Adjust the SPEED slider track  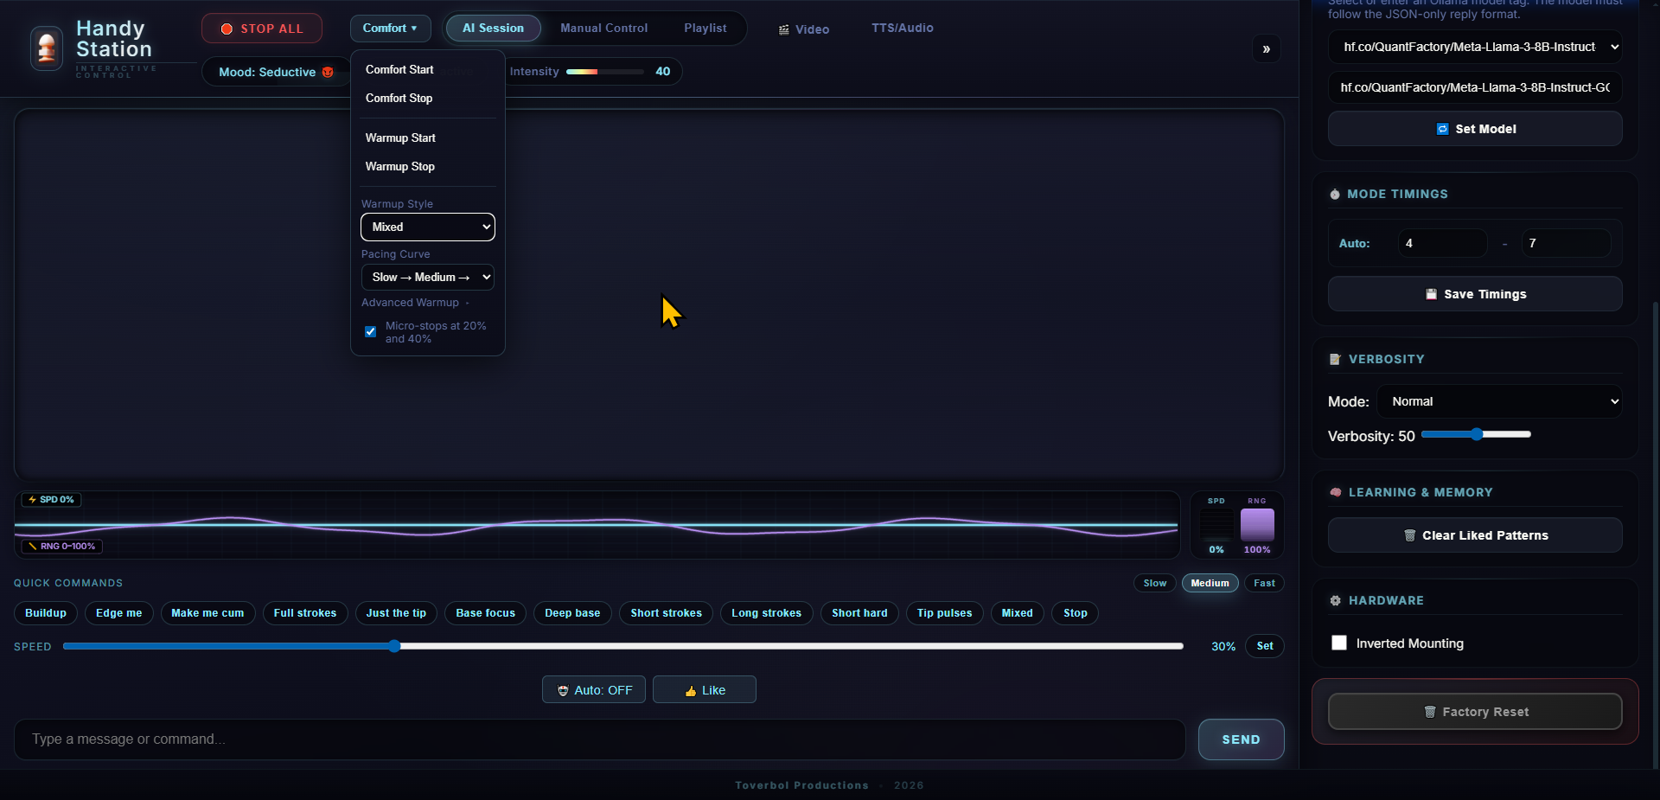pyautogui.click(x=622, y=646)
